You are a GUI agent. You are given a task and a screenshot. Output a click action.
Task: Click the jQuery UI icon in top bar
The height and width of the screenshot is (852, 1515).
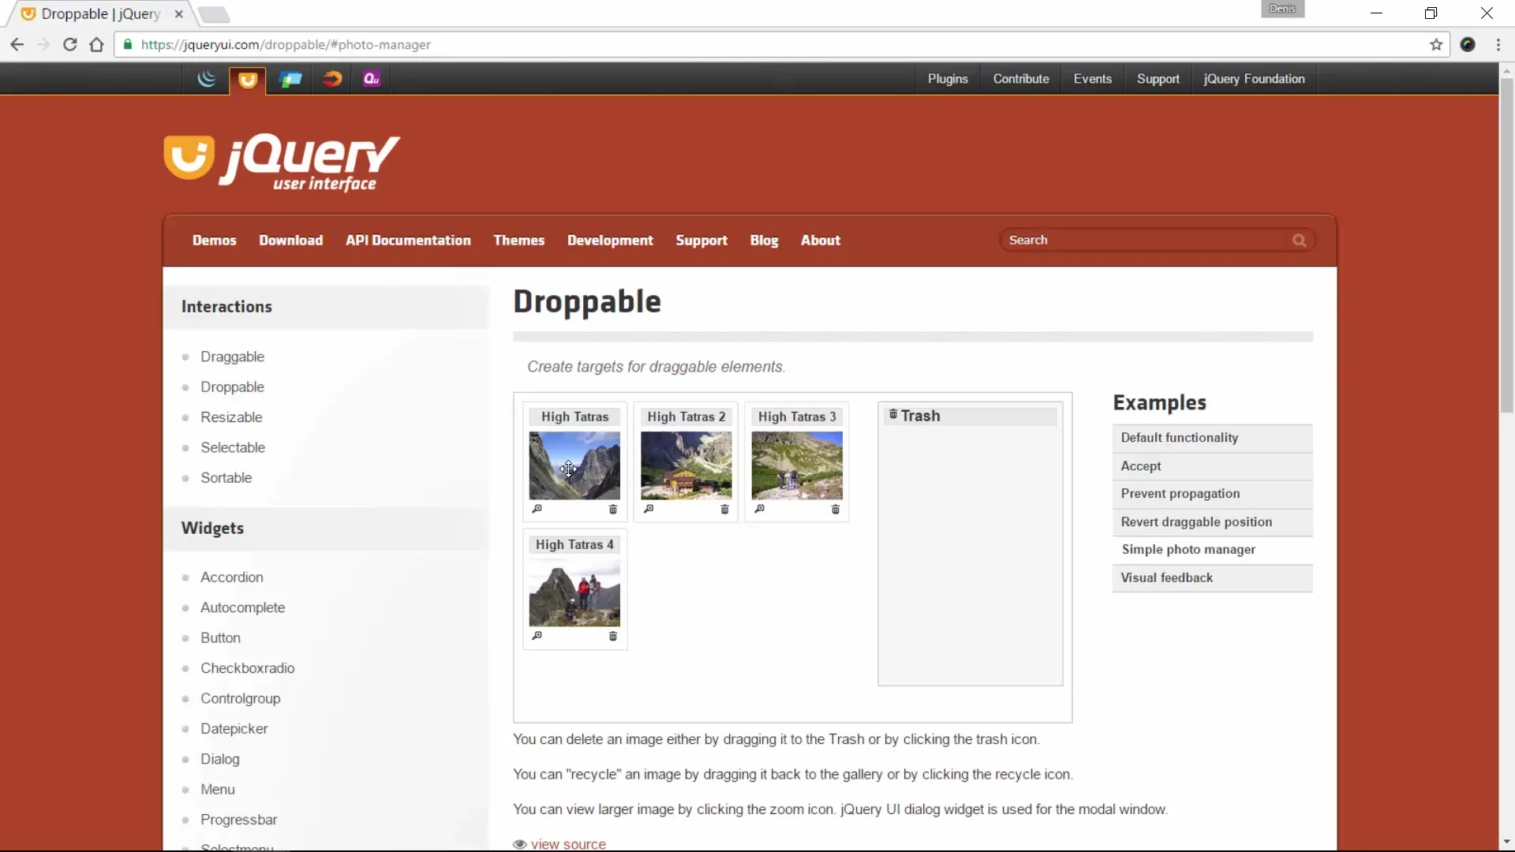point(248,80)
